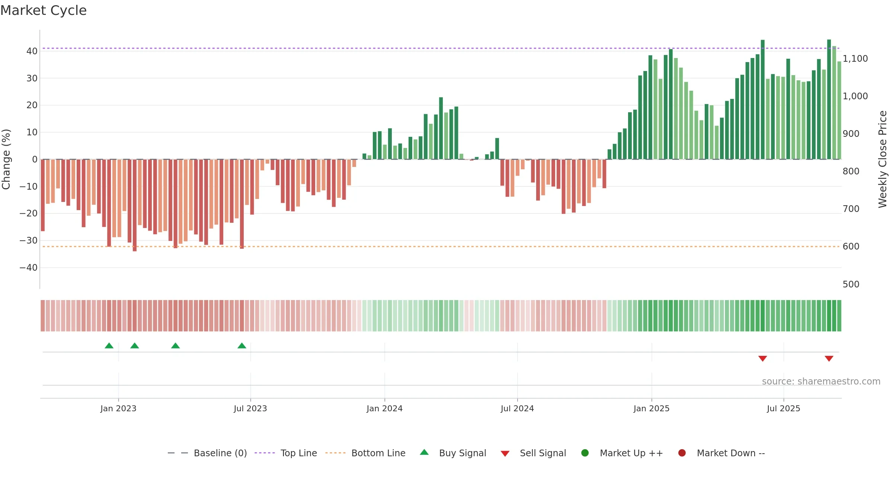Click the 600 price tick label
893x502 pixels.
coord(851,247)
